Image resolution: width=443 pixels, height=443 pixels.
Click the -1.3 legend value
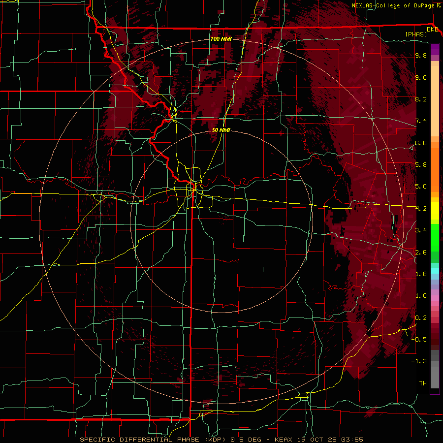[419, 361]
